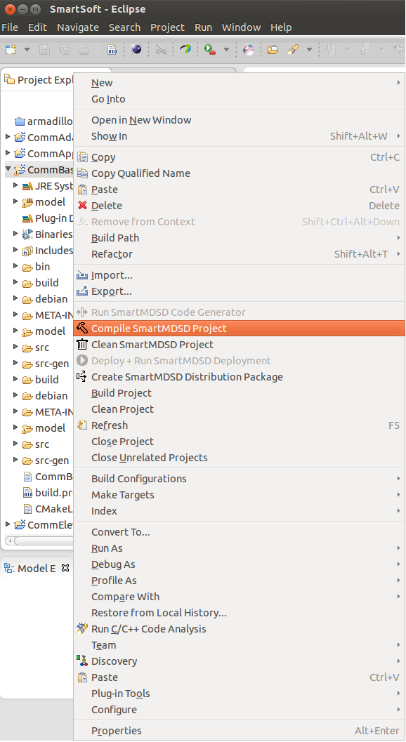Open the Search menu

coord(124,27)
